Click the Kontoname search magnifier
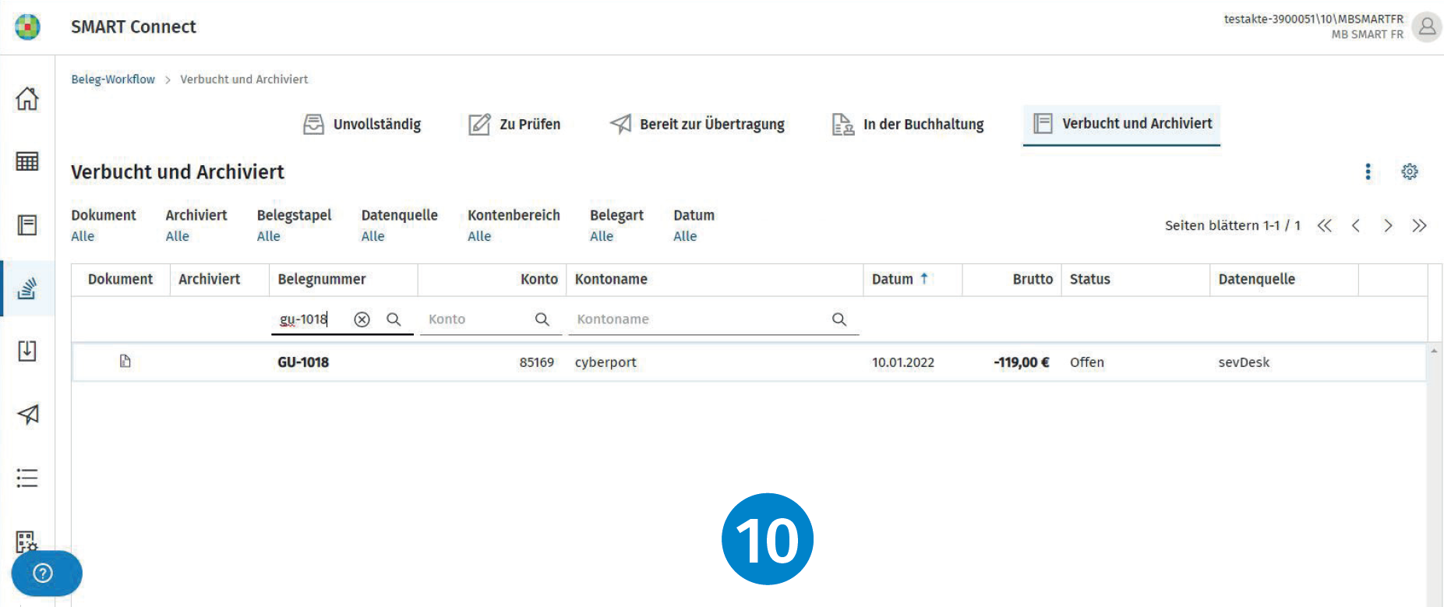This screenshot has height=607, width=1444. (839, 319)
